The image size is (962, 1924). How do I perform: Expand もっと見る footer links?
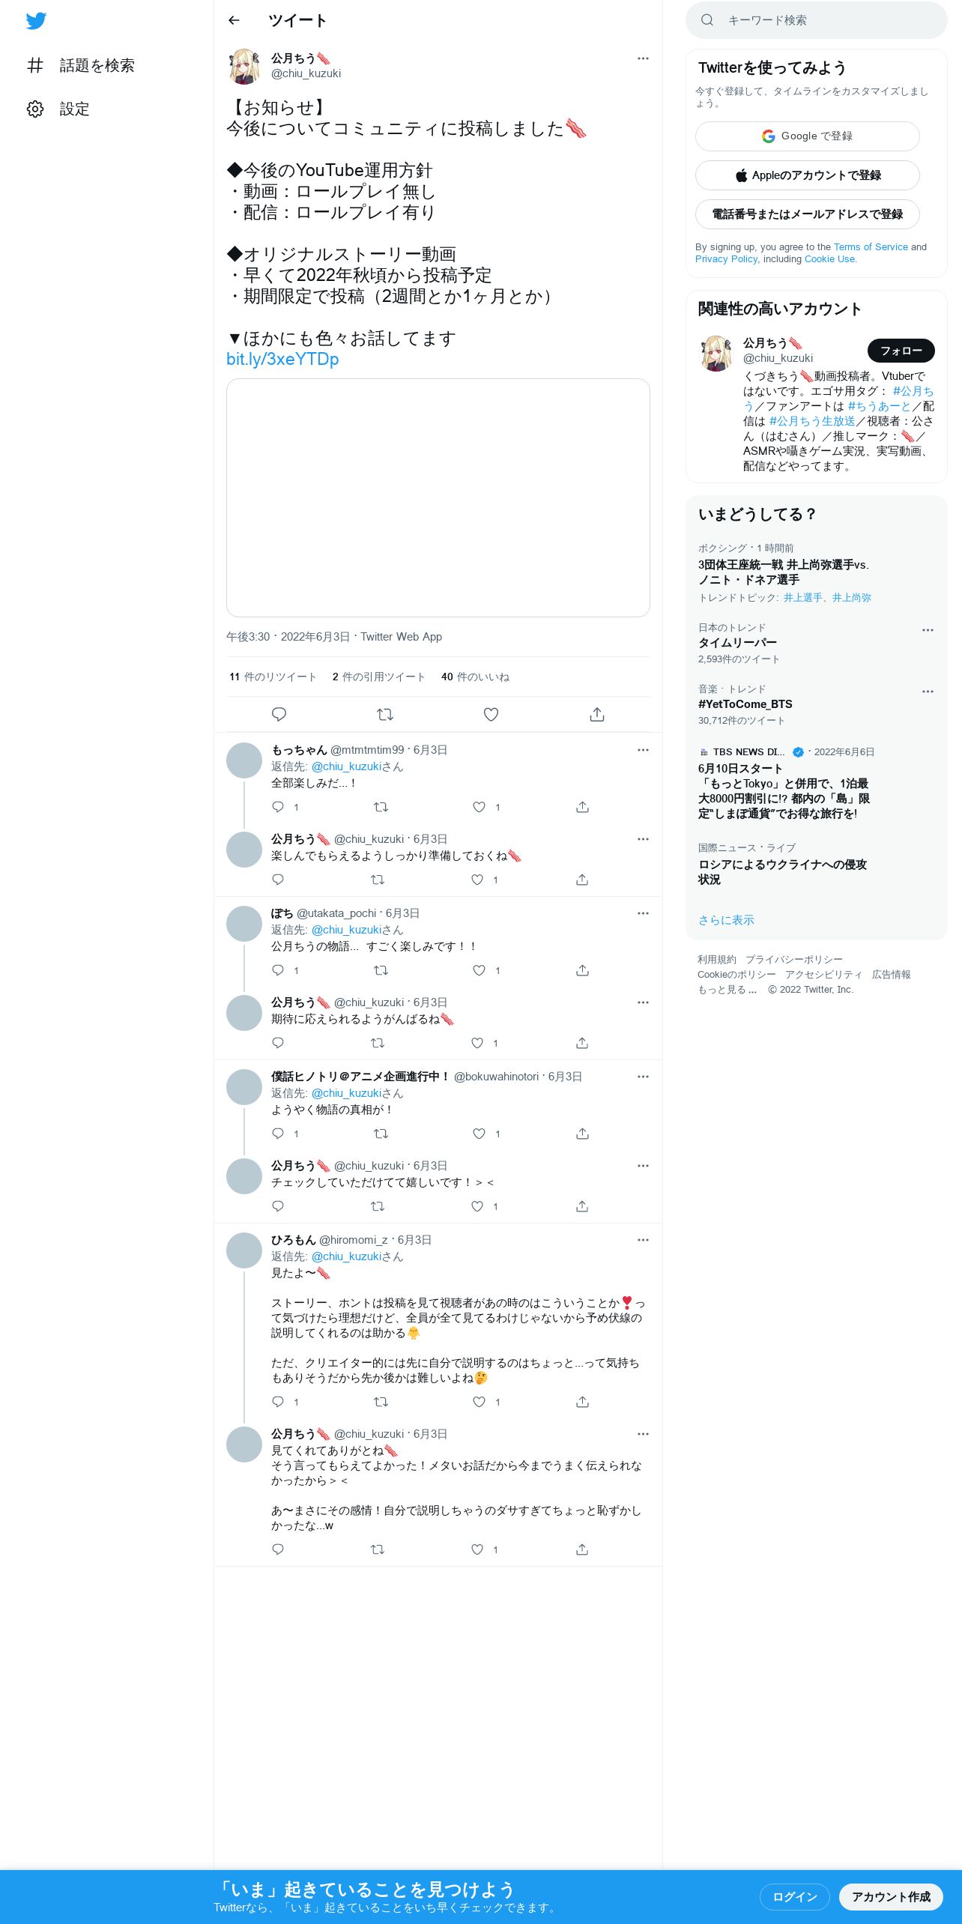pyautogui.click(x=727, y=990)
